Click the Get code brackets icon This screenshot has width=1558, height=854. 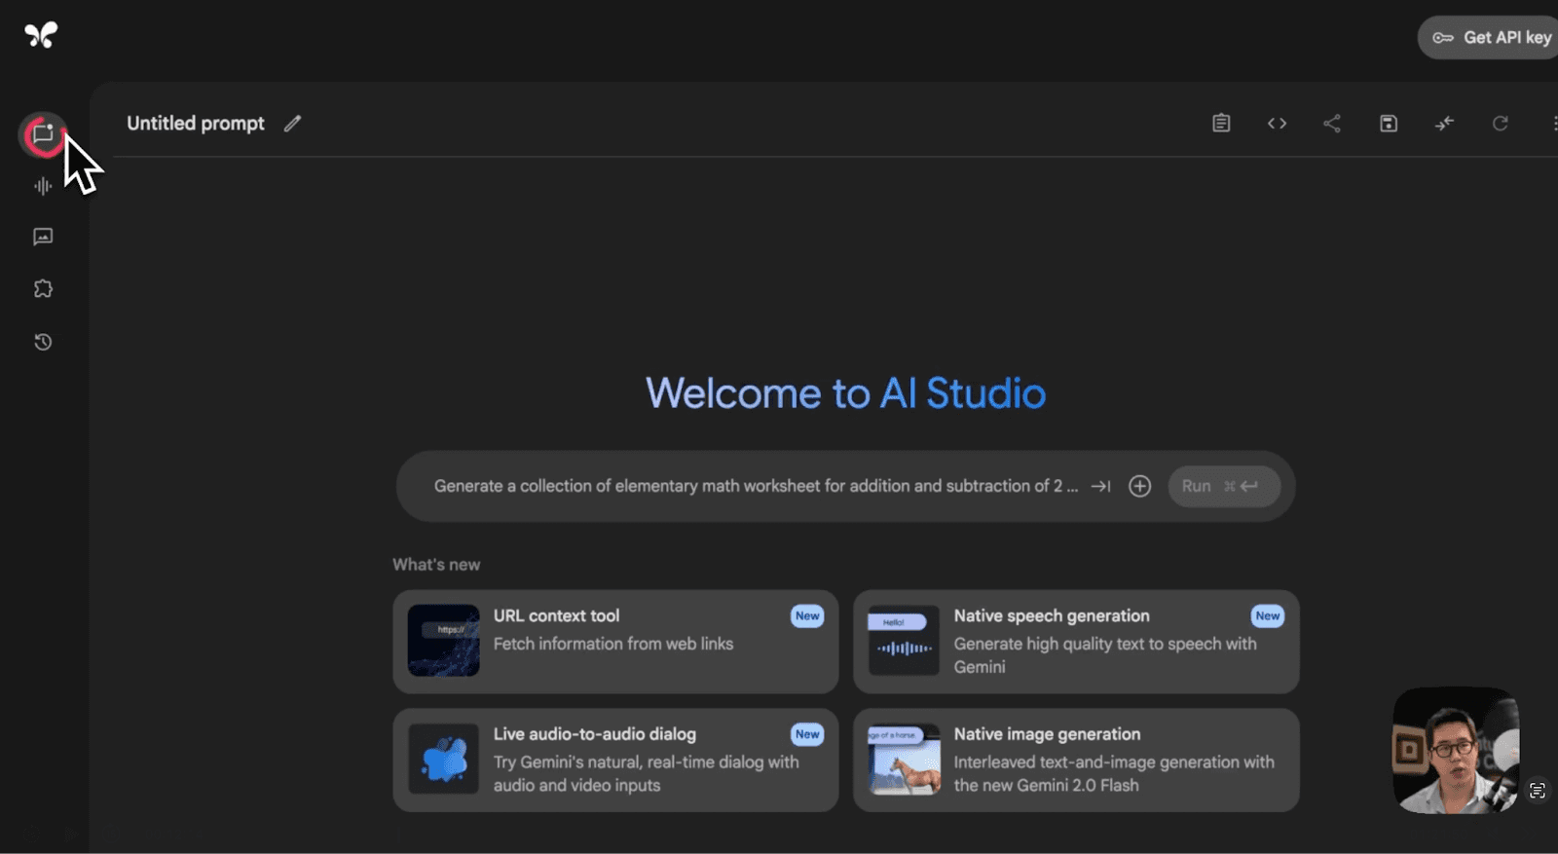tap(1277, 123)
